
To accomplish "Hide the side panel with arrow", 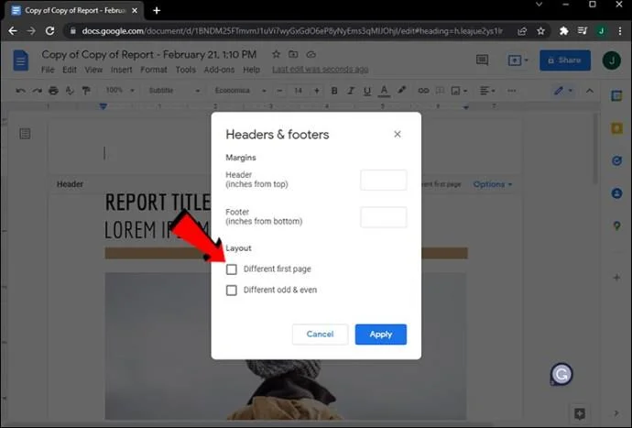I will (x=616, y=413).
